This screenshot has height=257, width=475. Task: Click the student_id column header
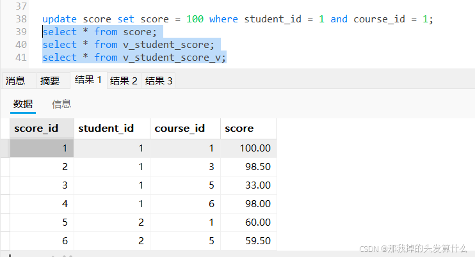(112, 128)
